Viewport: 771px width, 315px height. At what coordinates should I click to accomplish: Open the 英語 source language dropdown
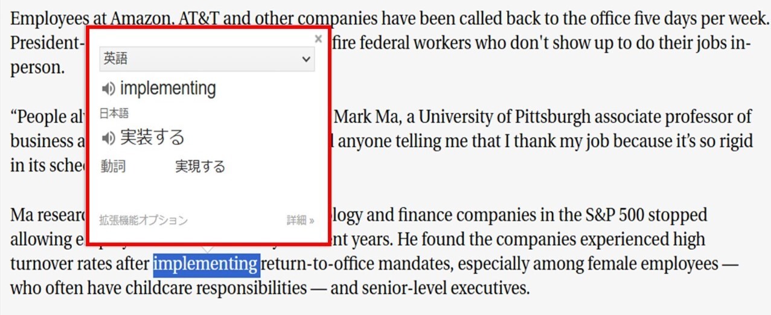(x=207, y=59)
